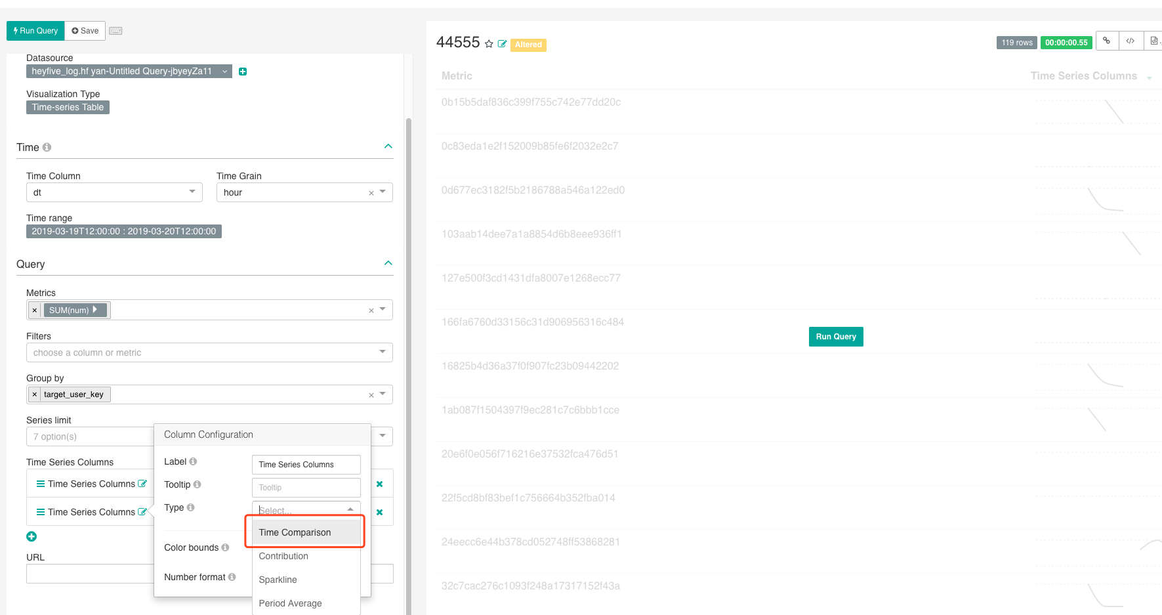Edit the chart title with the pencil icon

click(x=503, y=43)
